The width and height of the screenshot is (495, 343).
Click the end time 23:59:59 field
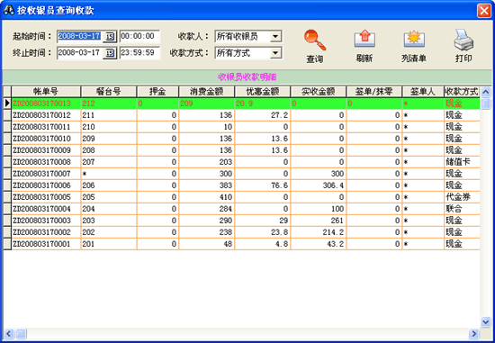pyautogui.click(x=139, y=53)
